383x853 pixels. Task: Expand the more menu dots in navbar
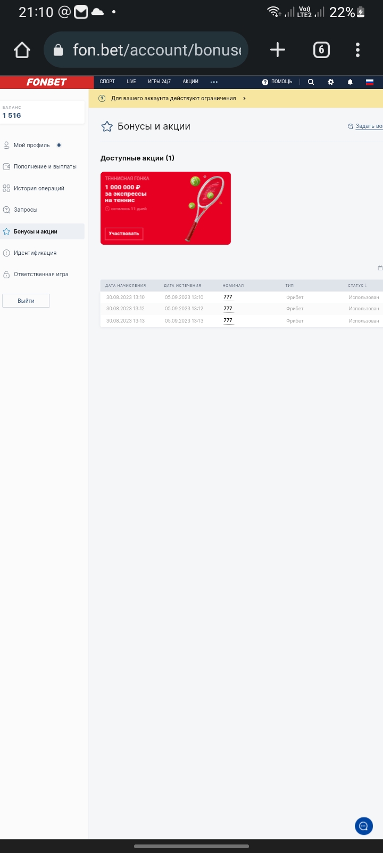pyautogui.click(x=214, y=82)
